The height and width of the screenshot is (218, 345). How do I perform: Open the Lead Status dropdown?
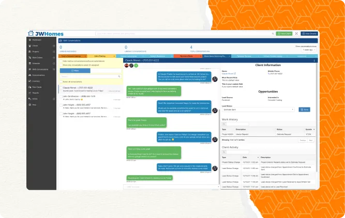[258, 110]
